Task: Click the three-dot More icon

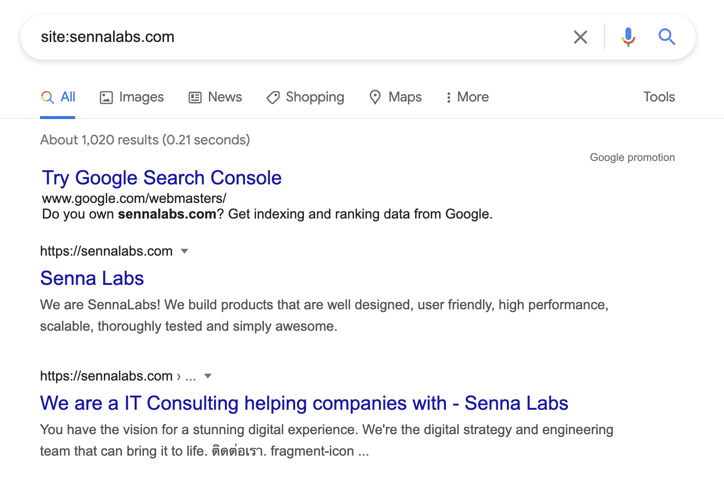Action: [x=448, y=98]
